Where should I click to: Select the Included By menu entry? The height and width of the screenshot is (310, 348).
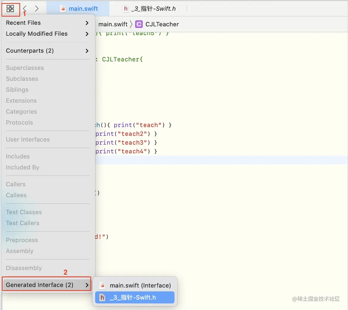pos(23,167)
